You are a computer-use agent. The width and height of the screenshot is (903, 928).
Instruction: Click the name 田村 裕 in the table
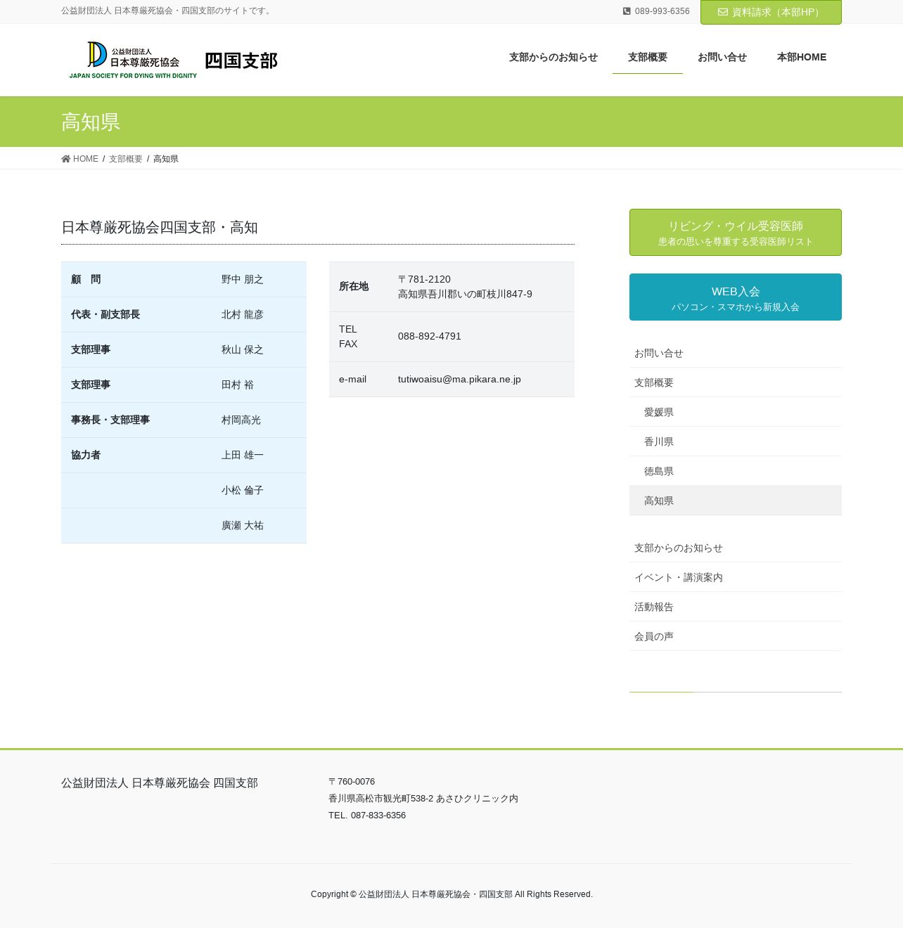238,385
